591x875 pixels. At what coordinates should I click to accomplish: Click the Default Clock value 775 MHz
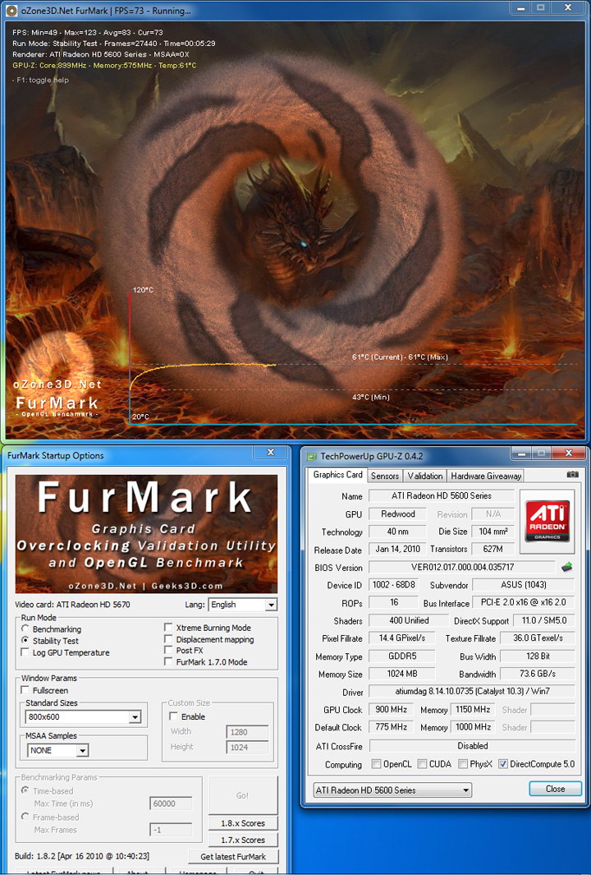[391, 727]
